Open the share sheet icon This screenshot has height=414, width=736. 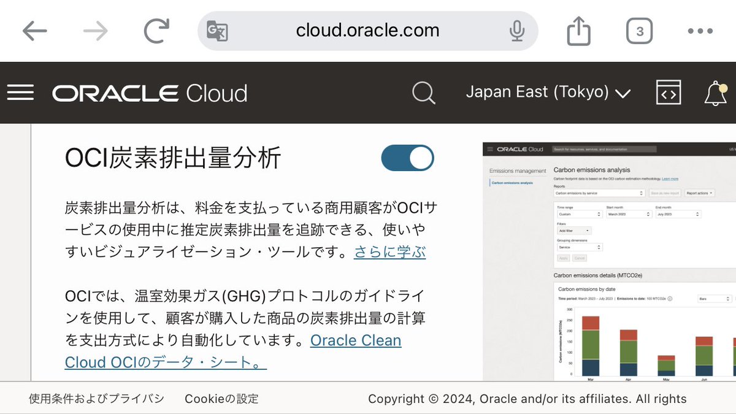coord(578,30)
